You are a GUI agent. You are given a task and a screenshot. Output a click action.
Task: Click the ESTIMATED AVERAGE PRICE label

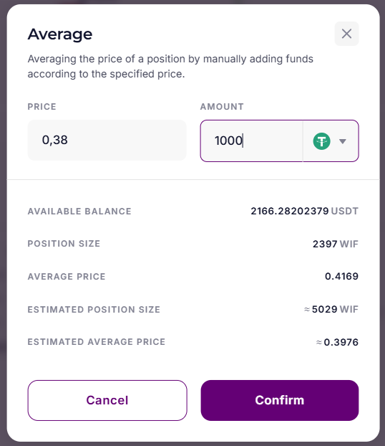(x=96, y=341)
